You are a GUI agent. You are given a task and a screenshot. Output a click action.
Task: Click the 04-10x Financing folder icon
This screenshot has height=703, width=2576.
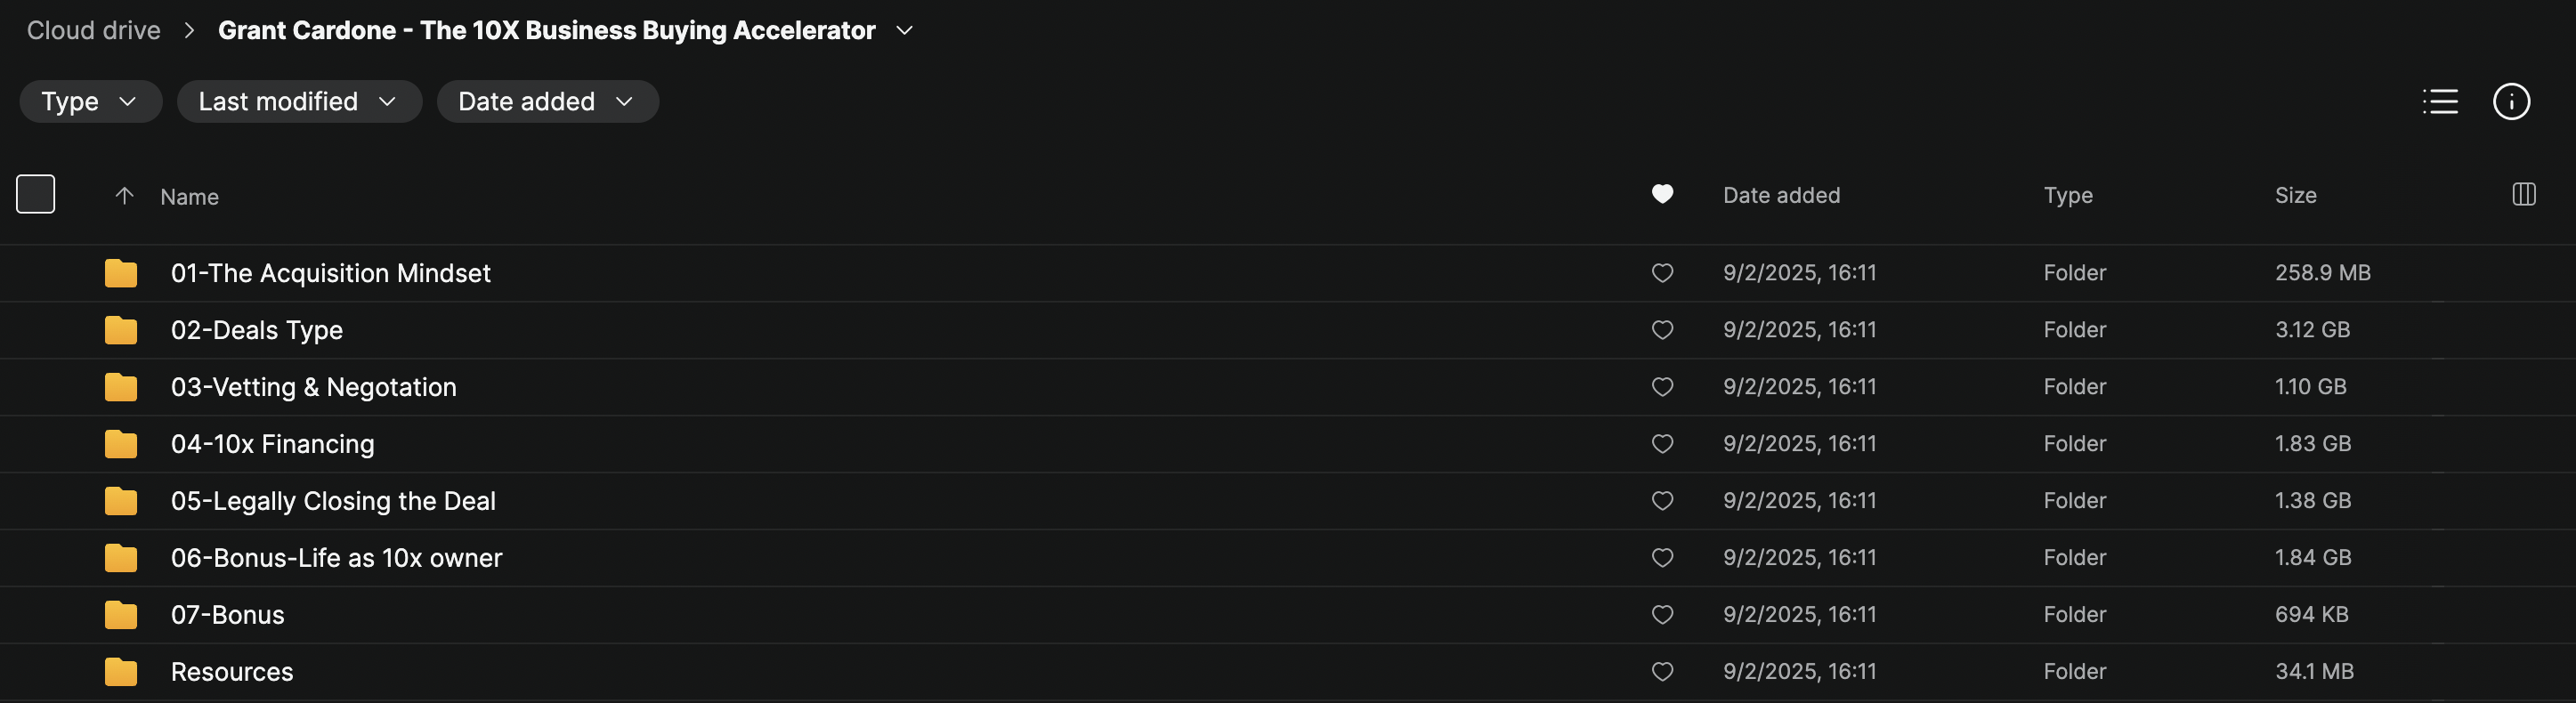click(121, 444)
